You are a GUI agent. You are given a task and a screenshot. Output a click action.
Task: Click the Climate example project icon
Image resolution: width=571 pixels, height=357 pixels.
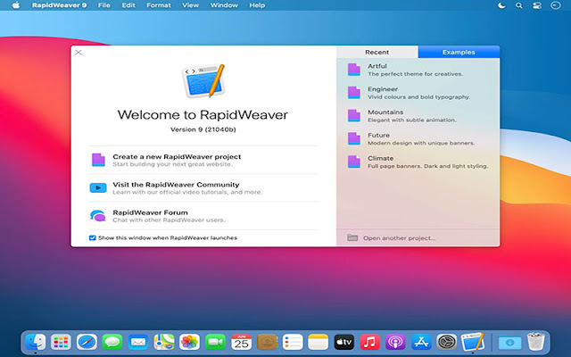tap(354, 162)
